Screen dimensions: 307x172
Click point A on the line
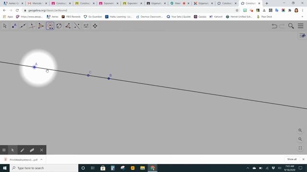pyautogui.click(x=34, y=67)
